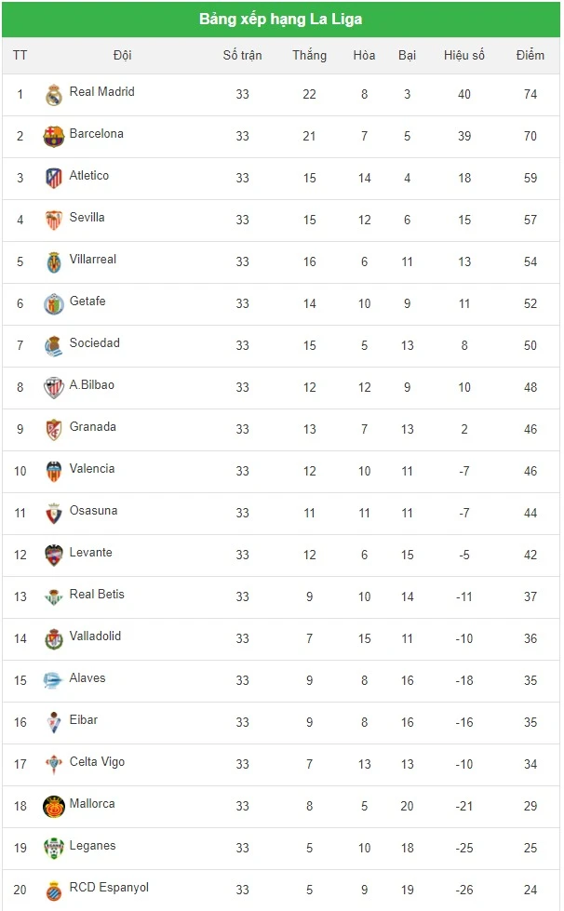Click the Real Madrid club crest
The image size is (564, 911).
(x=53, y=95)
